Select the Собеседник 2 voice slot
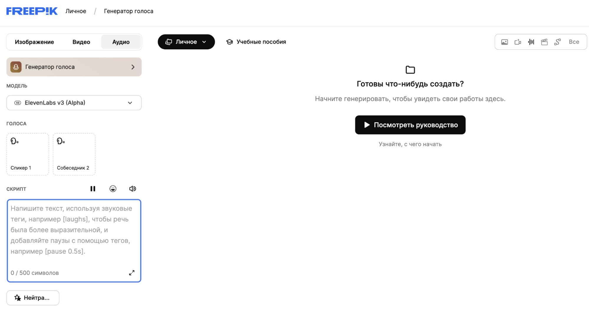The width and height of the screenshot is (589, 310). point(74,154)
